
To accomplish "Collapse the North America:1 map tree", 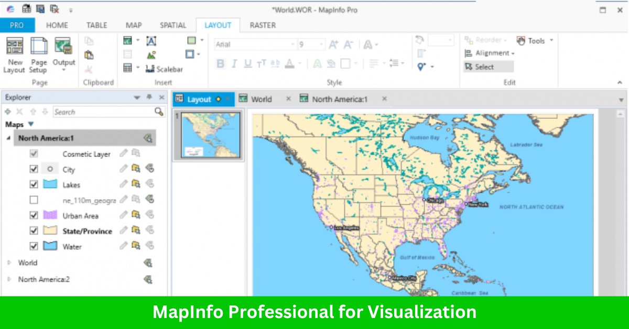I will tap(7, 138).
